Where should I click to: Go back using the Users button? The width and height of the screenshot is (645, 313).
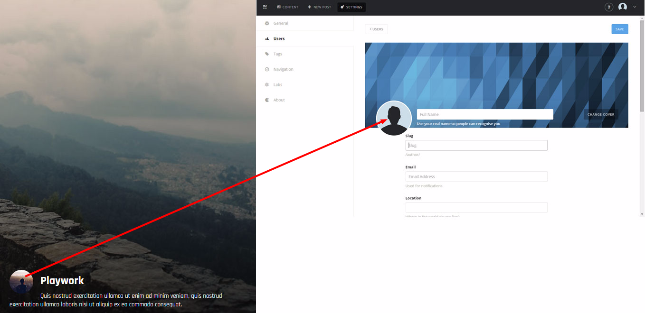(x=376, y=29)
